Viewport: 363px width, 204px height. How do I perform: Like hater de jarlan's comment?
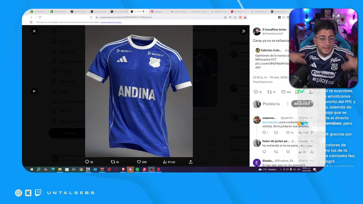point(288,152)
